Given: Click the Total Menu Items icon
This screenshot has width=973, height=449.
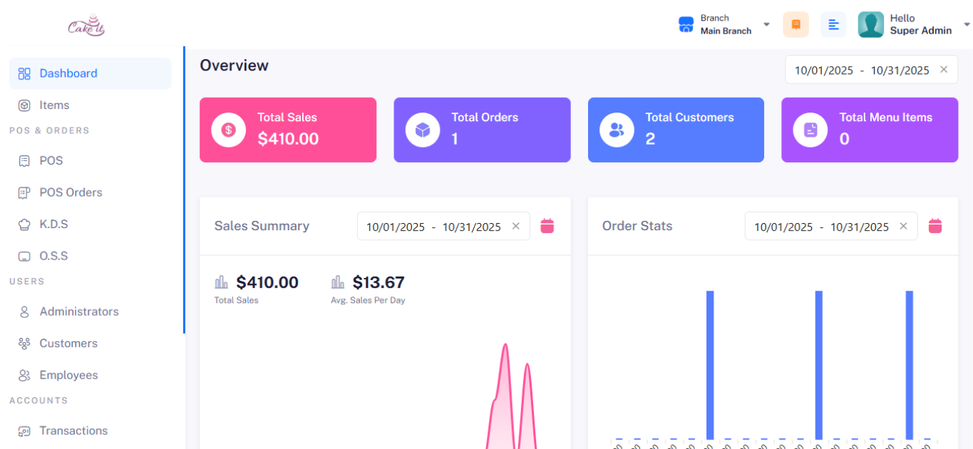Looking at the screenshot, I should [810, 130].
